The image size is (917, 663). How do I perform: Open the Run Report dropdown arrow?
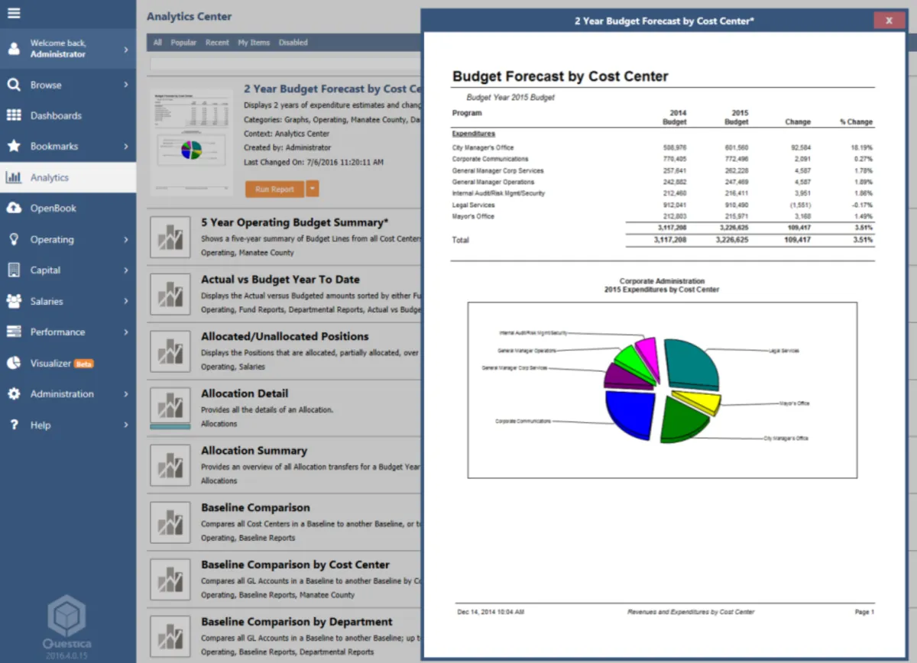(x=312, y=189)
